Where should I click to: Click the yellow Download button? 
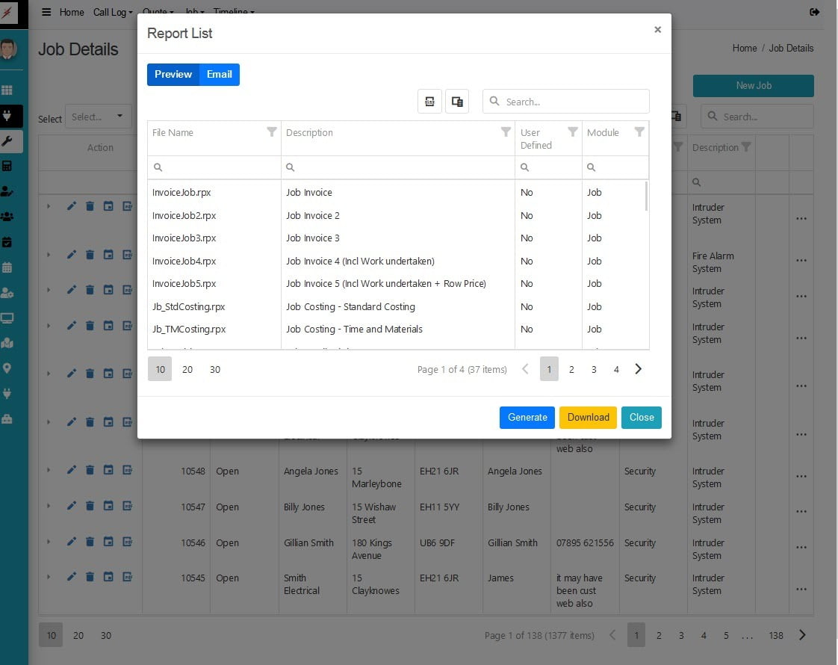[588, 417]
